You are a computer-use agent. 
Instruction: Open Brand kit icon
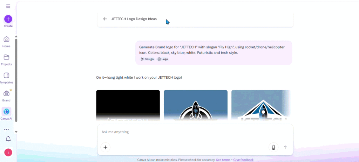(6, 93)
